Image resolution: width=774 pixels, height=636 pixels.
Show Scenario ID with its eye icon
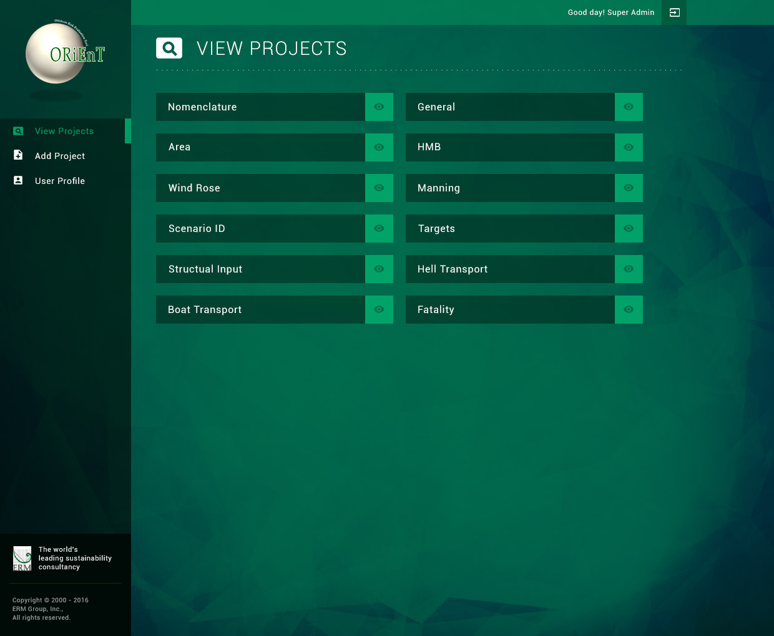coord(379,229)
